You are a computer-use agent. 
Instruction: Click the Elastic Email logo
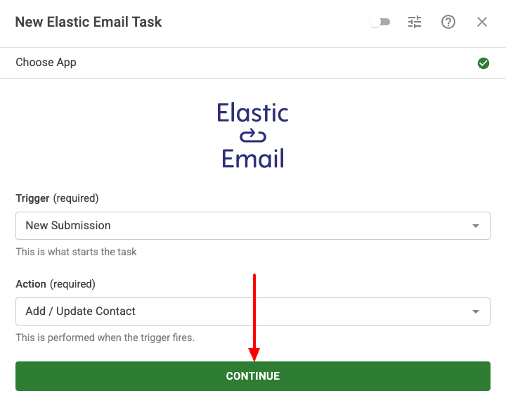click(253, 136)
